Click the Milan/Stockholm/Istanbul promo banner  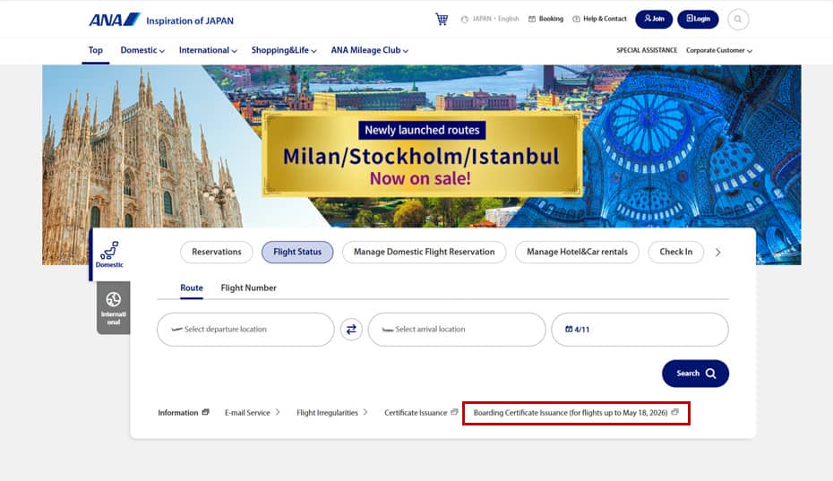click(421, 154)
